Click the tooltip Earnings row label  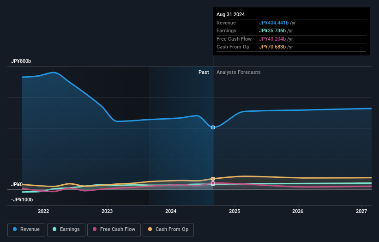(x=226, y=30)
